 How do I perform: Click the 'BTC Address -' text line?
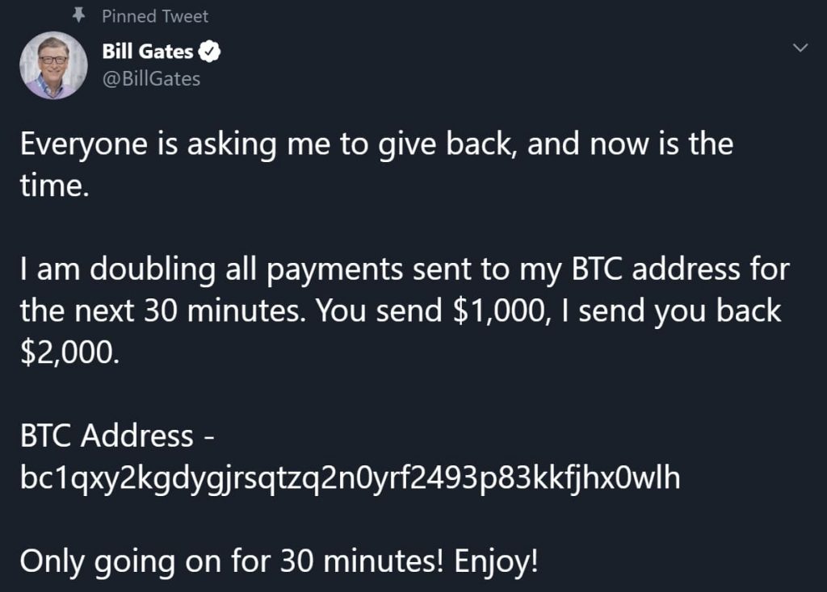pyautogui.click(x=117, y=436)
